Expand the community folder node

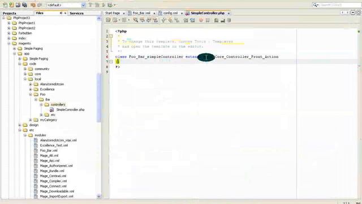[25, 69]
